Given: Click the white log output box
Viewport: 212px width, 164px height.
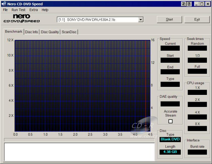Looking at the screenshot, I should 79,152.
